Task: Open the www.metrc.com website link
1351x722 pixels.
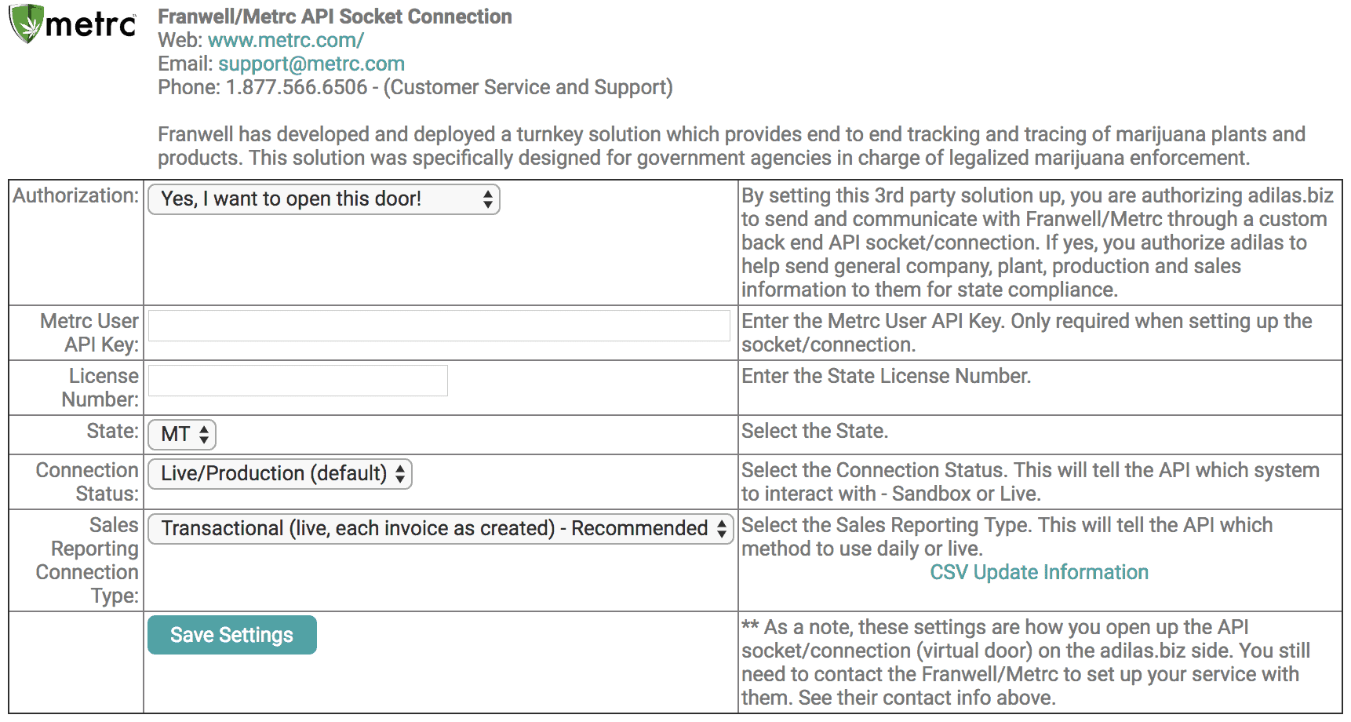Action: coord(286,40)
